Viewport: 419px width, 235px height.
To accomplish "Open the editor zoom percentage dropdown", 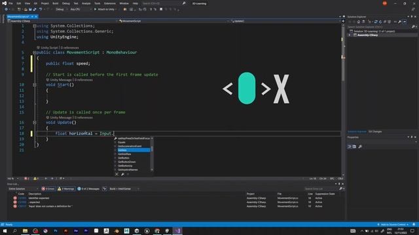I will [x=13, y=178].
